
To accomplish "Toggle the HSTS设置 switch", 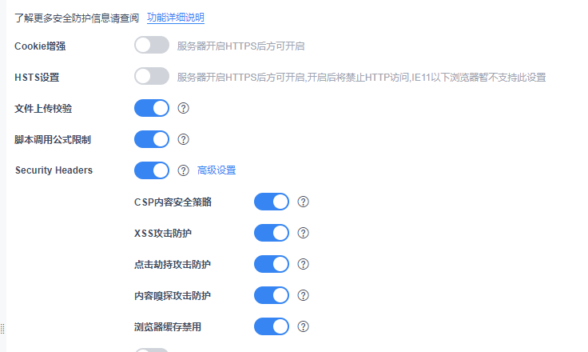I will 152,77.
